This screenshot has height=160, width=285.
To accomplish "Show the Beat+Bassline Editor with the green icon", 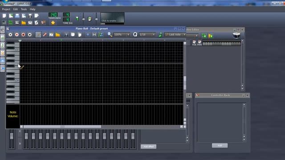I will pos(11,23).
